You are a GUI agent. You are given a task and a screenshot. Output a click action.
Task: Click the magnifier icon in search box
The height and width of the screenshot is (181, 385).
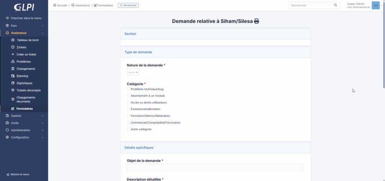click(x=336, y=6)
